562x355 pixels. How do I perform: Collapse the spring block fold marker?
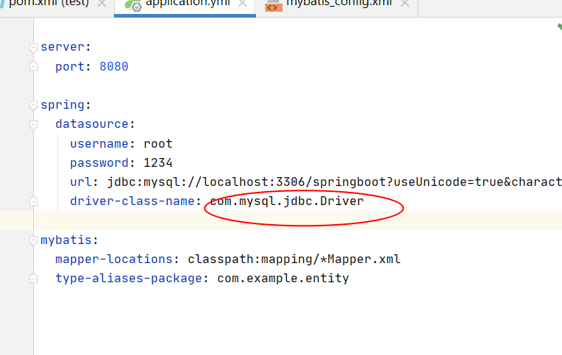click(33, 105)
